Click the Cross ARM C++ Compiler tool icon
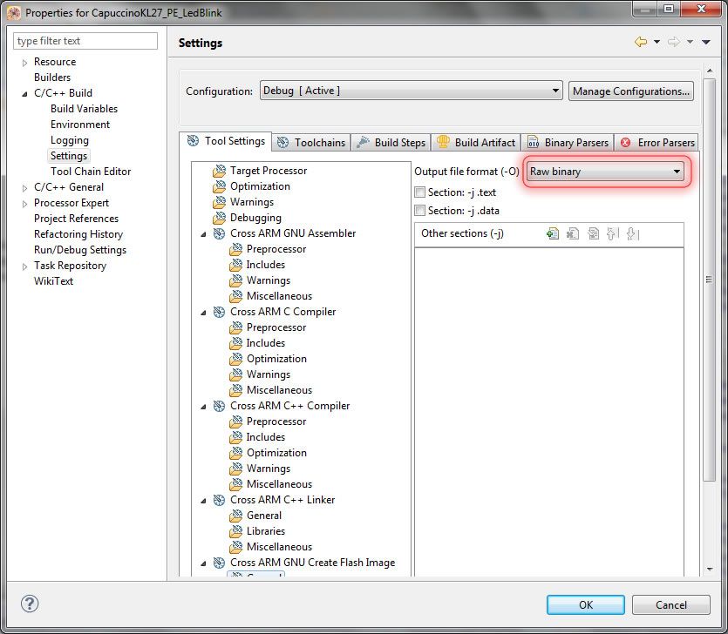This screenshot has height=634, width=728. click(219, 406)
